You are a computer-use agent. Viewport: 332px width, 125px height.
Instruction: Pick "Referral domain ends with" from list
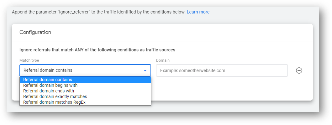[x=85, y=91]
